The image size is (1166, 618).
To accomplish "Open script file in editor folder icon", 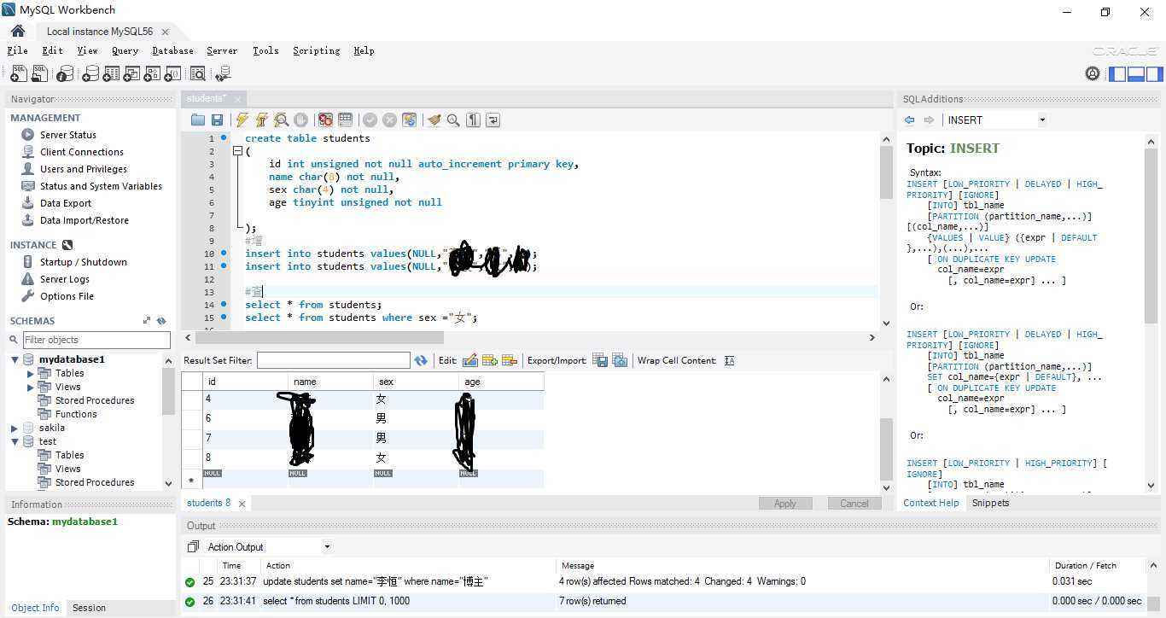I will point(198,120).
